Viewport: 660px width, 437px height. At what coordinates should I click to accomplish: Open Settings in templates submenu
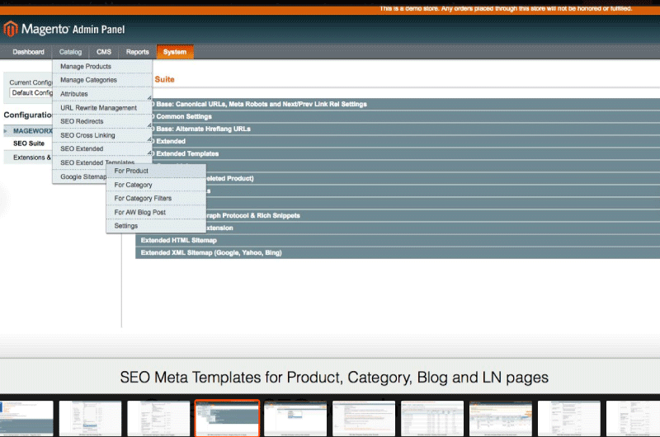(156, 226)
